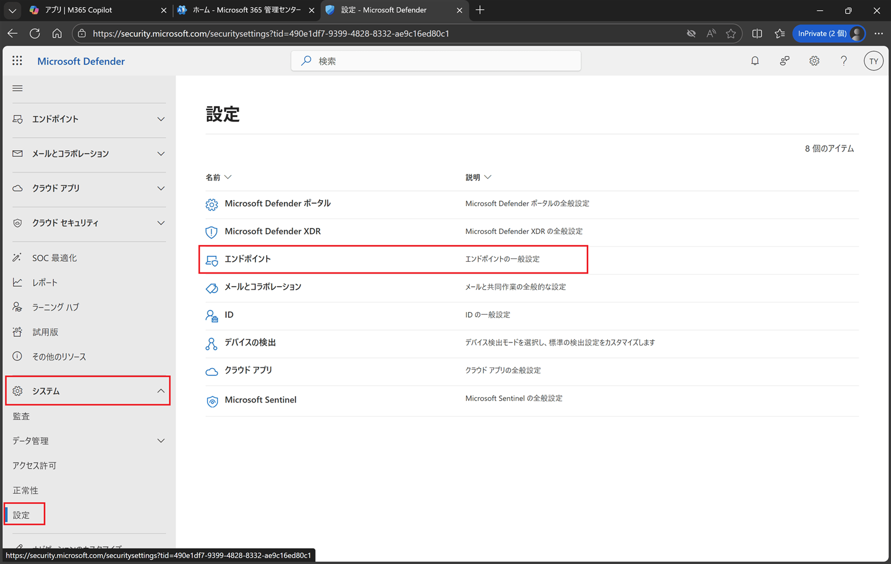Open the settings gear in top header
Image resolution: width=891 pixels, height=564 pixels.
point(814,61)
